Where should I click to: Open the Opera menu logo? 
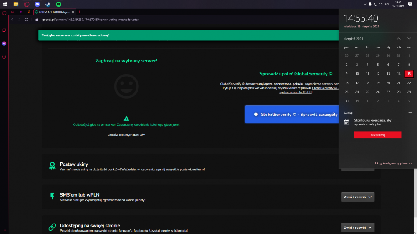click(4, 13)
